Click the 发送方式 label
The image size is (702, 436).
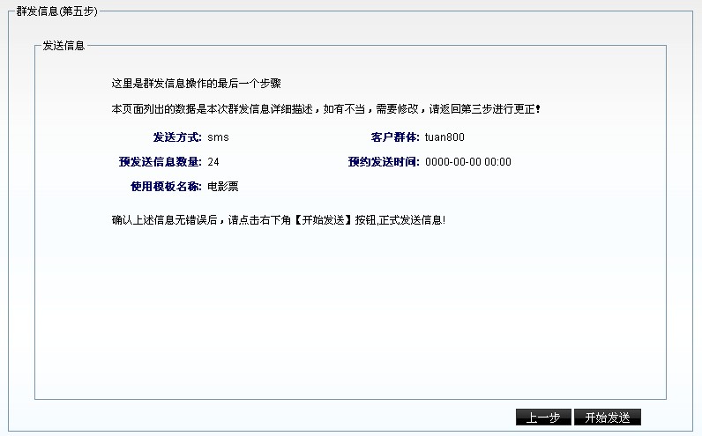pos(177,137)
